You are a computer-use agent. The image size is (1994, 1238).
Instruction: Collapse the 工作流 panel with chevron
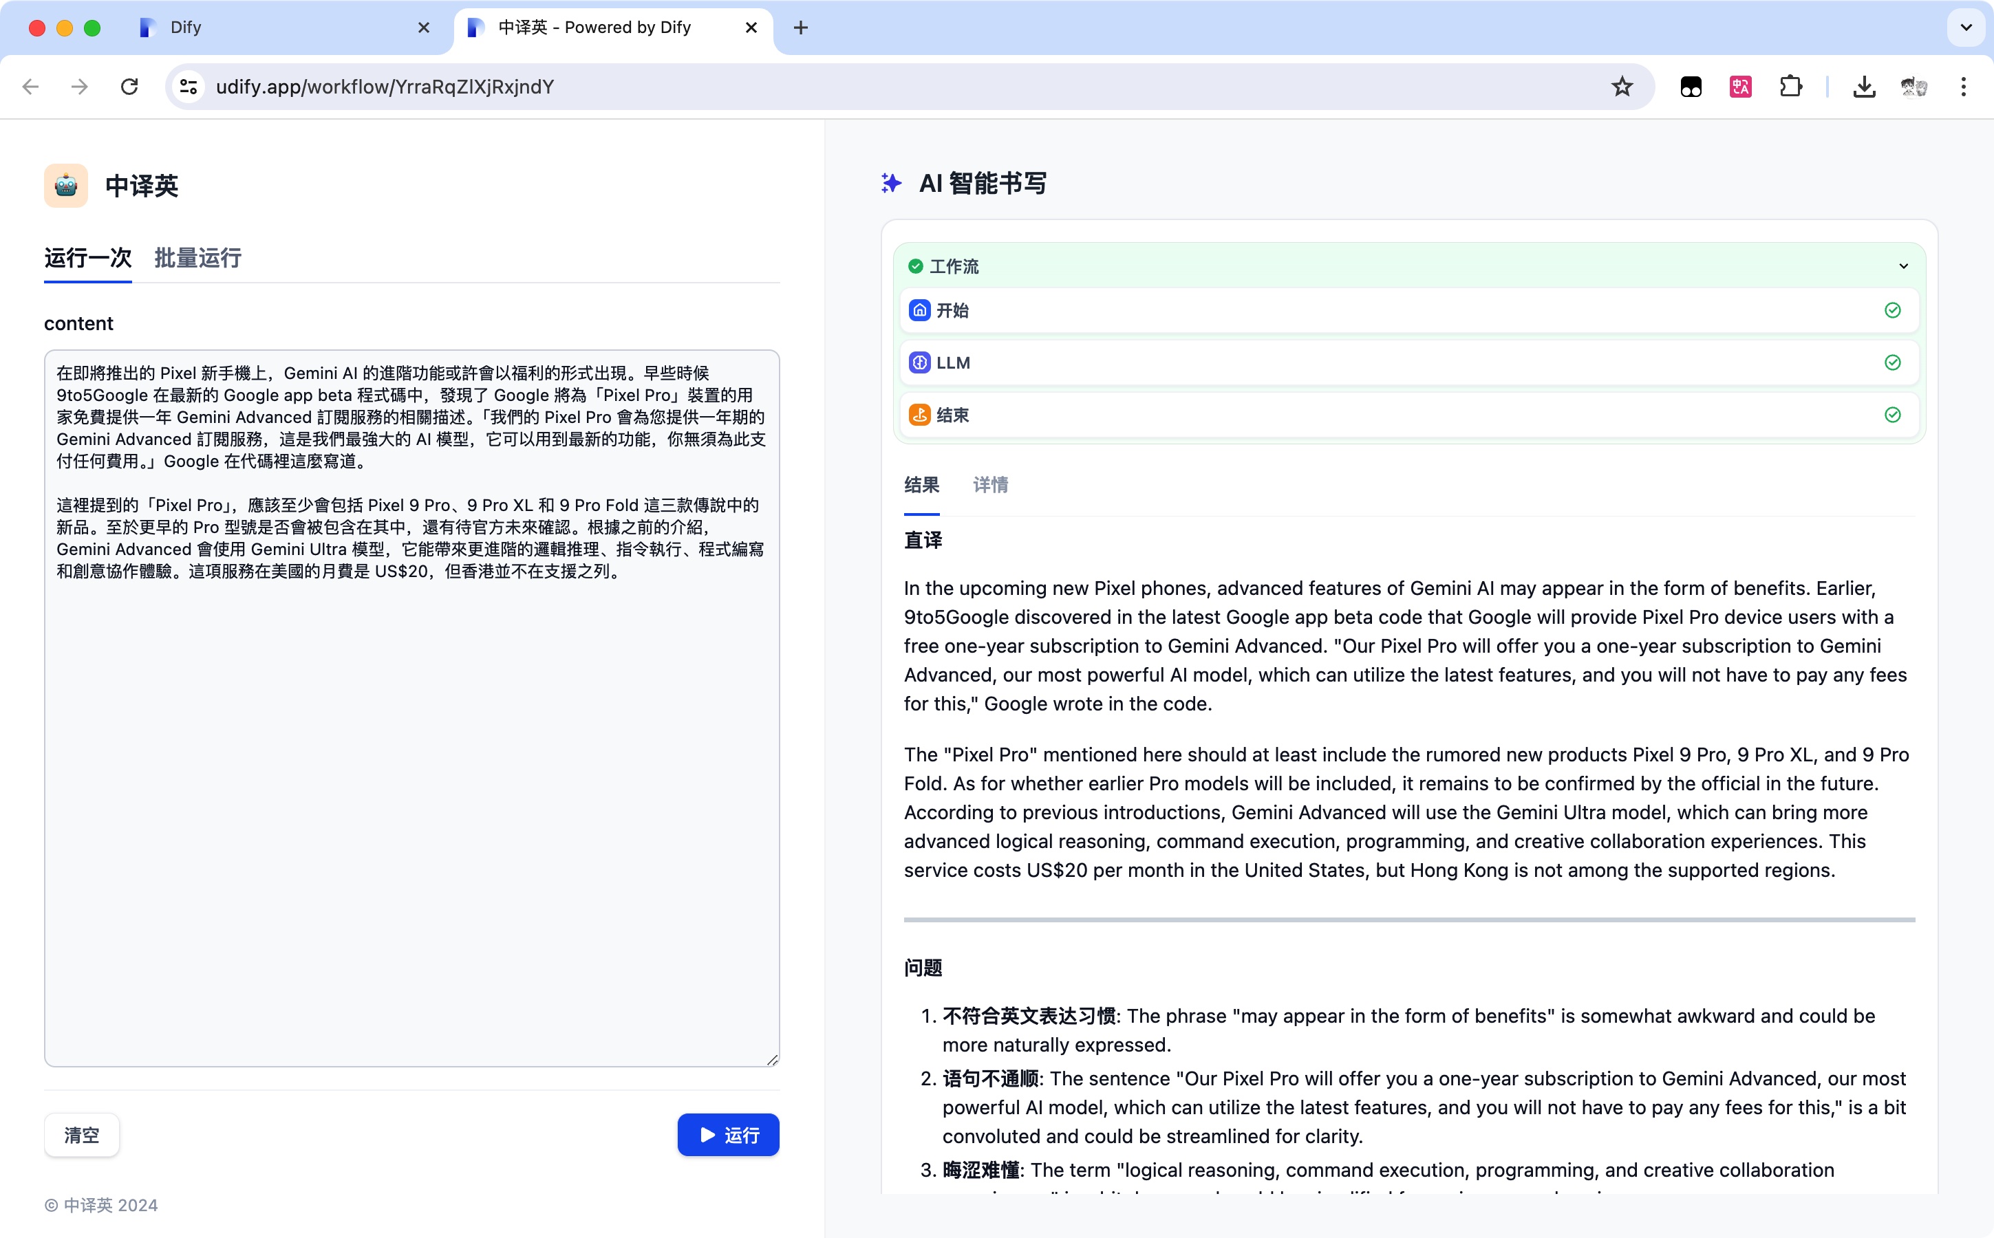(x=1903, y=266)
